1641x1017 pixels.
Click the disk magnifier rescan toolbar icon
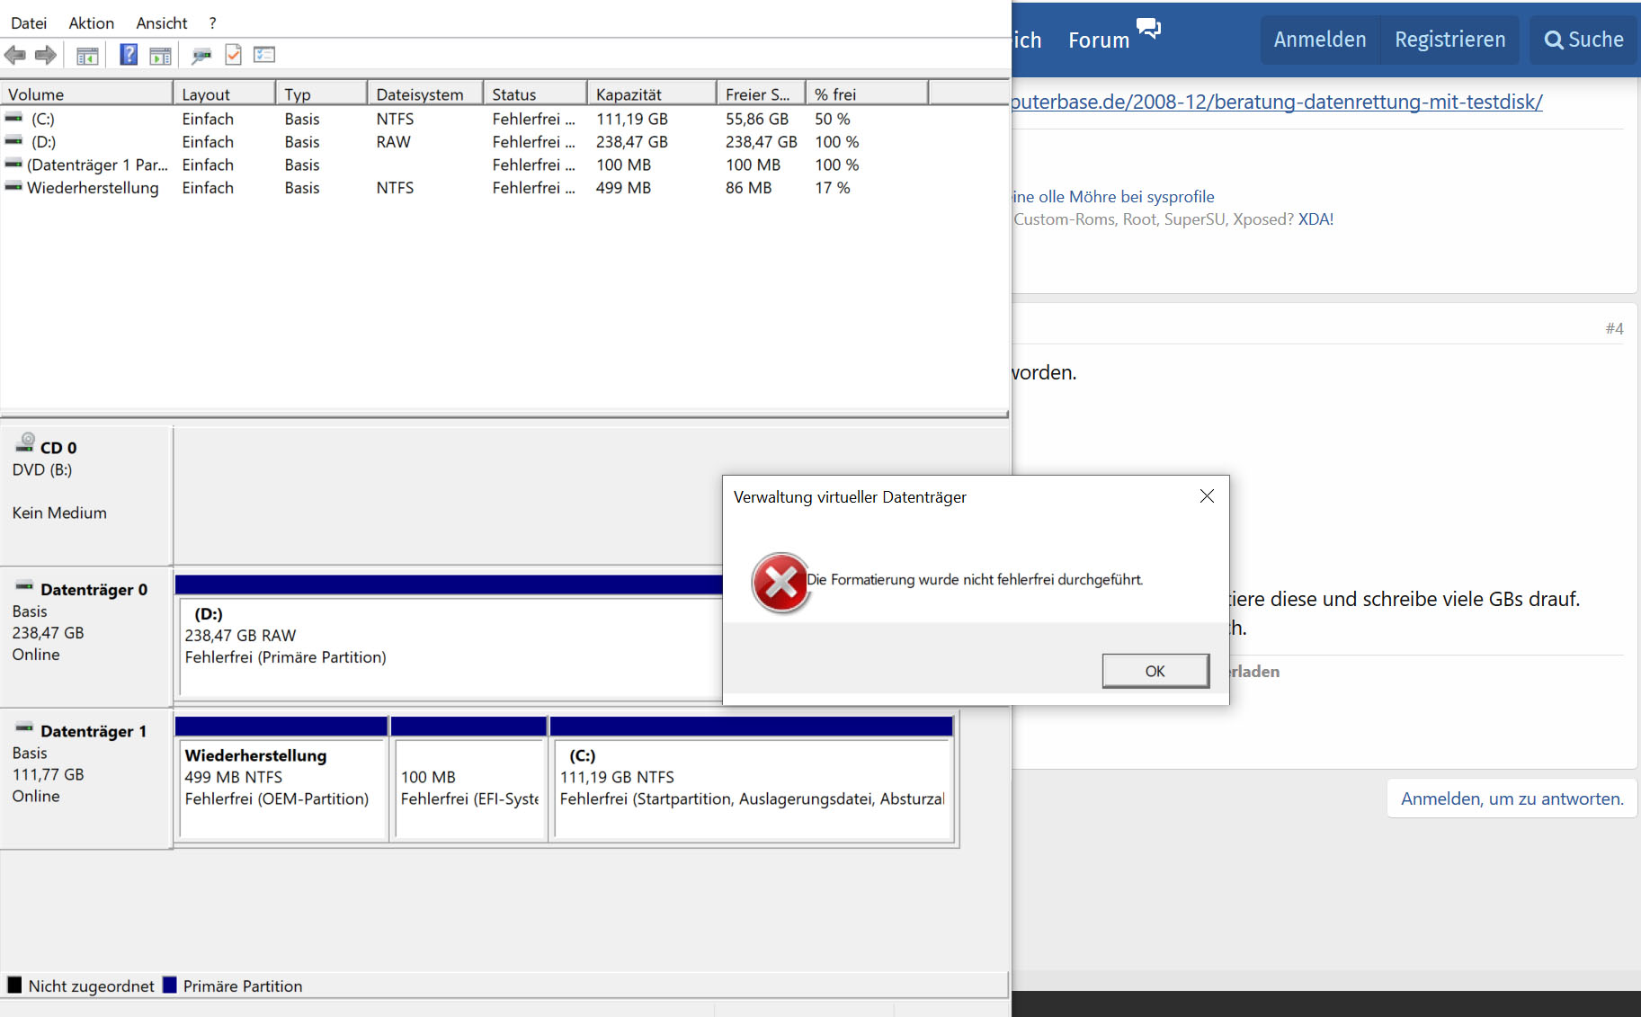pyautogui.click(x=201, y=56)
